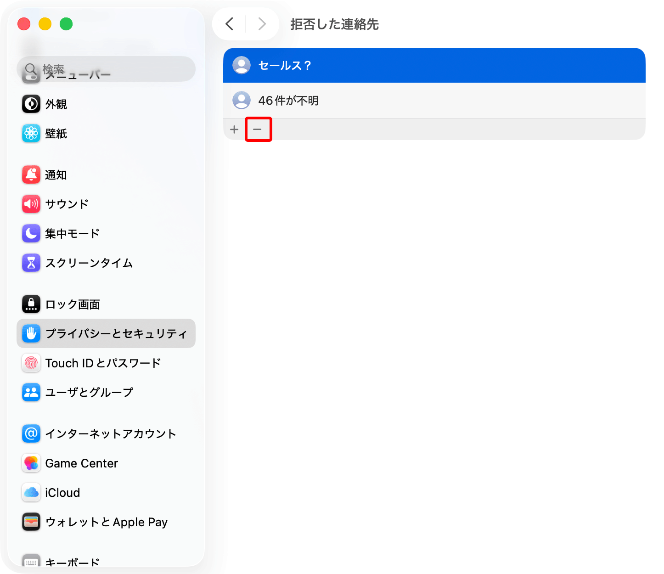
Task: Open the サウンド (Sound) settings
Action: [x=67, y=204]
